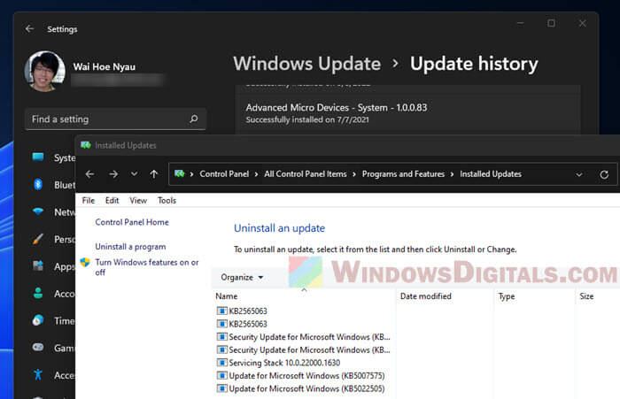Click Programs and Features breadcrumb
The image size is (620, 399).
[x=403, y=173]
